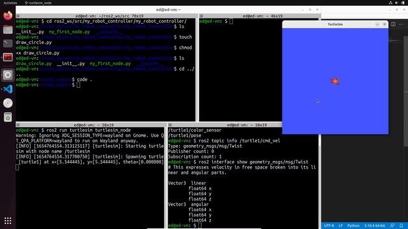Open the mounted disc icon in the dock
408x229 pixels.
(x=8, y=103)
